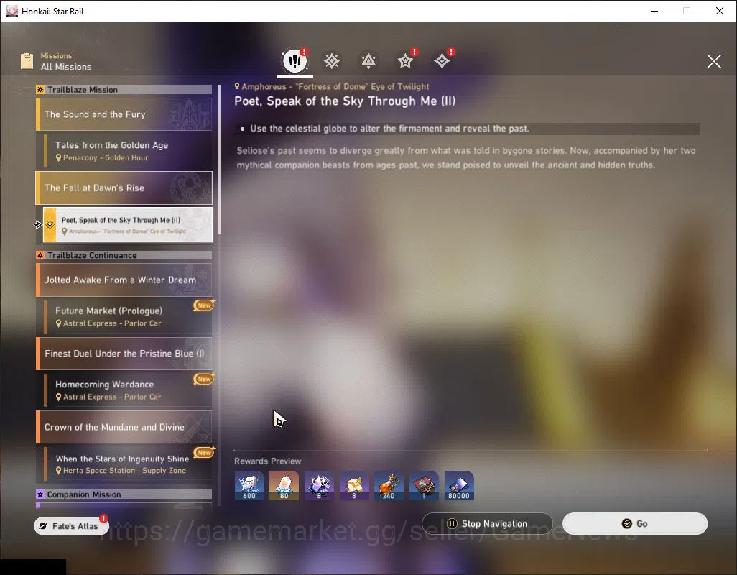Open Finest Duel Under the Pristine Blue (I)

tap(124, 354)
